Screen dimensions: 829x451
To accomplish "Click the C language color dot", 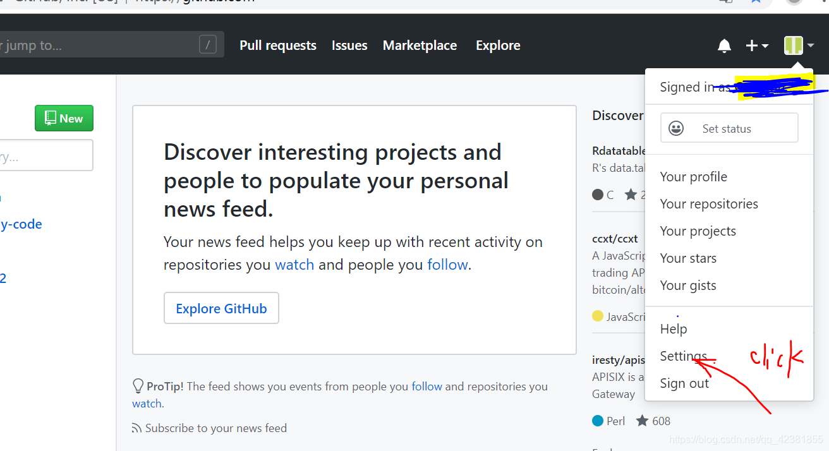I will pos(598,195).
